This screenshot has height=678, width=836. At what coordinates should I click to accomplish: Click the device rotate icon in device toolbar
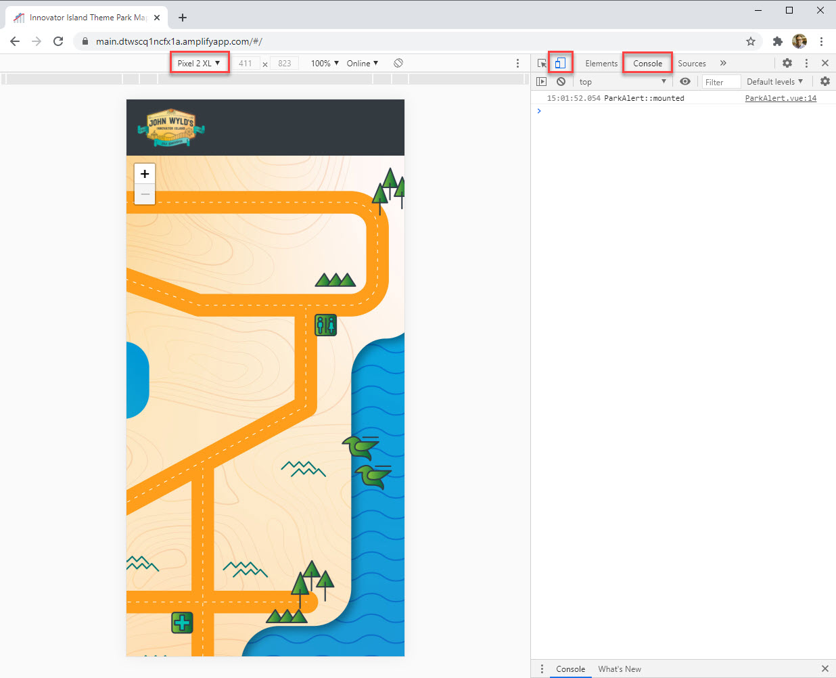(x=398, y=63)
